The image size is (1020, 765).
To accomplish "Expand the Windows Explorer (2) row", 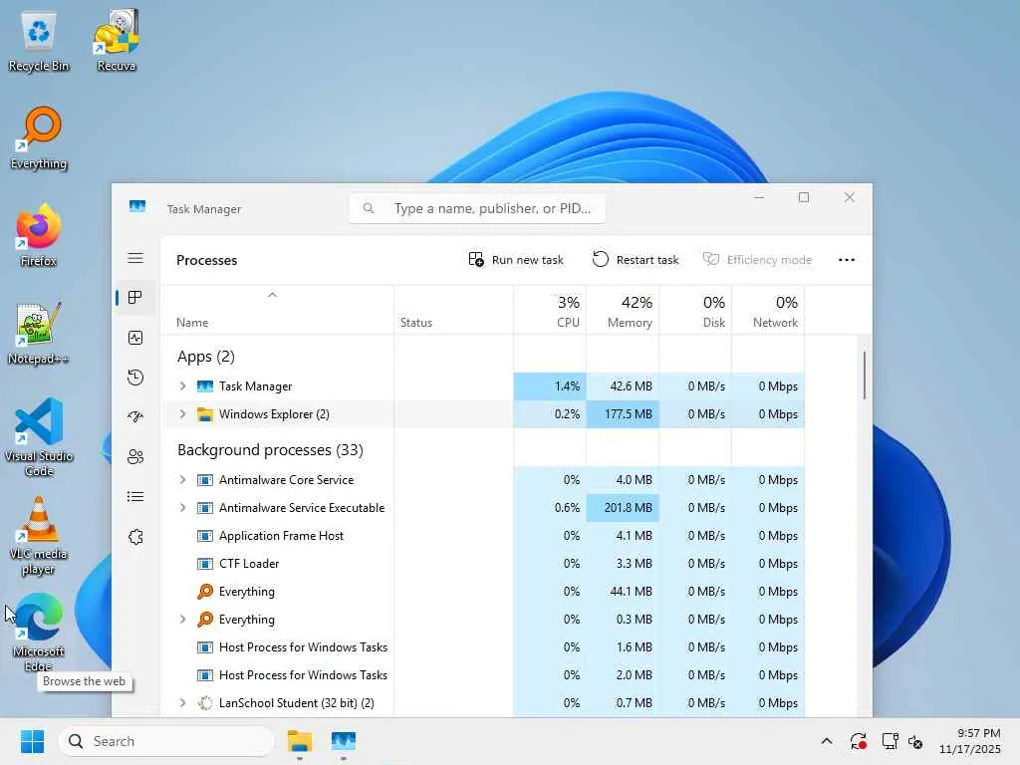I will [x=183, y=413].
